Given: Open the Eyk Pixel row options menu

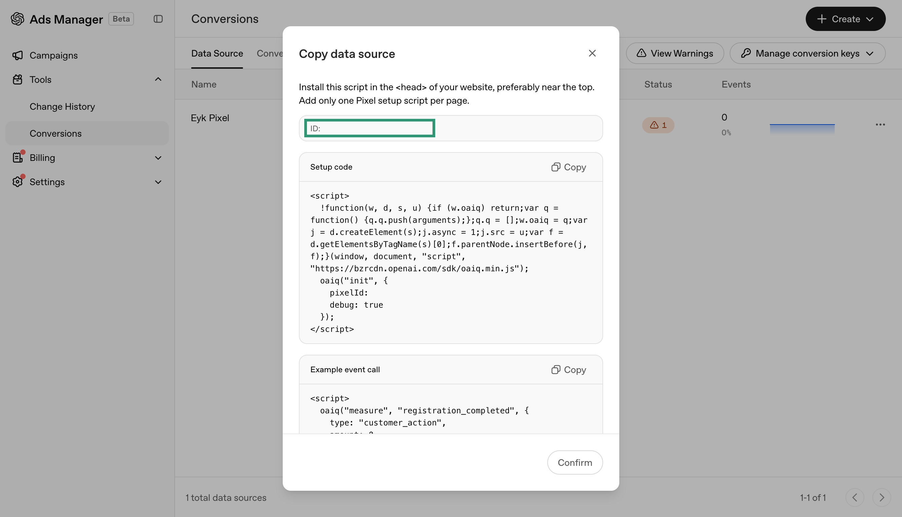Looking at the screenshot, I should [x=880, y=125].
